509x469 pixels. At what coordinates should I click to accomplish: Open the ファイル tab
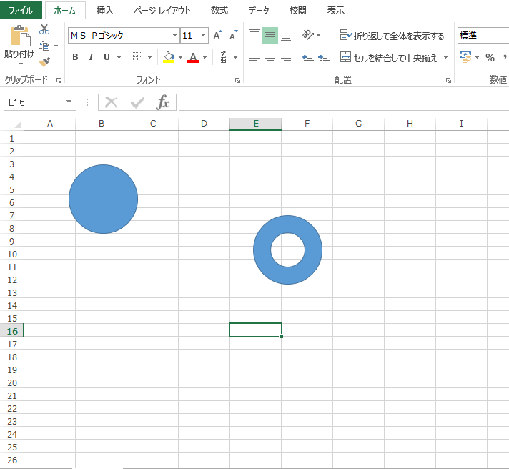pos(21,11)
